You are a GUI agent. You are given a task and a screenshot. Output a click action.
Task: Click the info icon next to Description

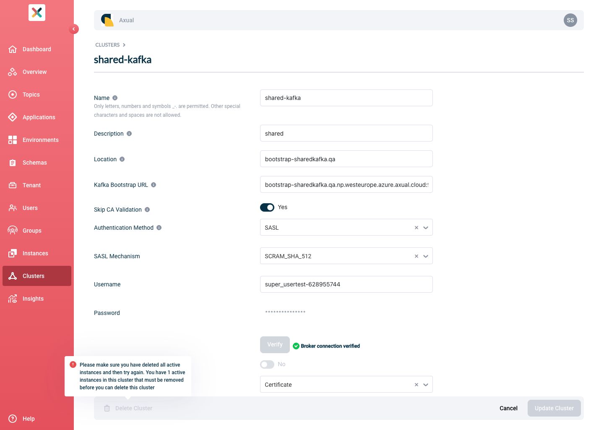pyautogui.click(x=129, y=134)
